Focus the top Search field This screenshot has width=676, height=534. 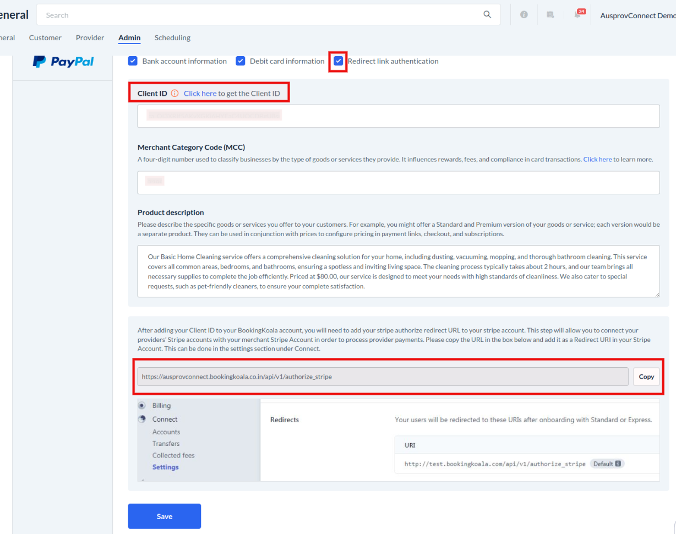(268, 15)
